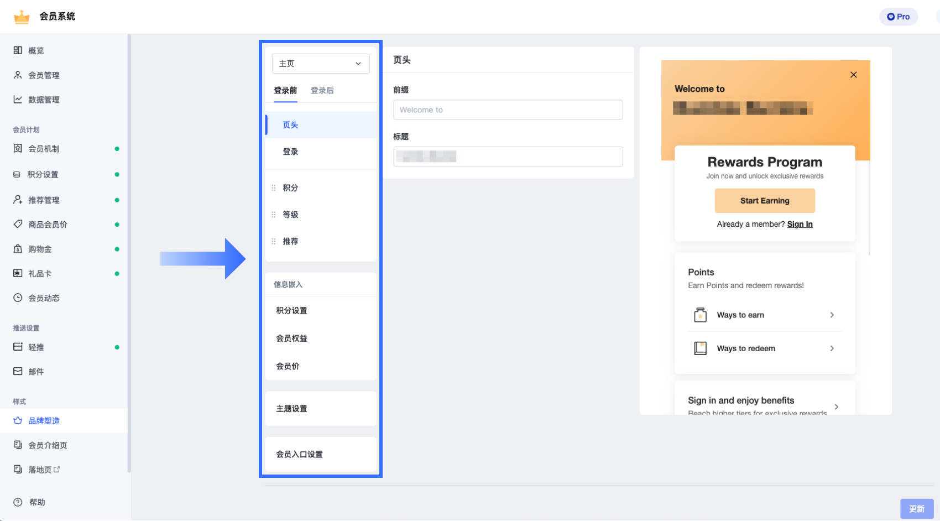The height and width of the screenshot is (521, 940).
Task: Click the 会员机制 sidebar icon
Action: coord(18,148)
